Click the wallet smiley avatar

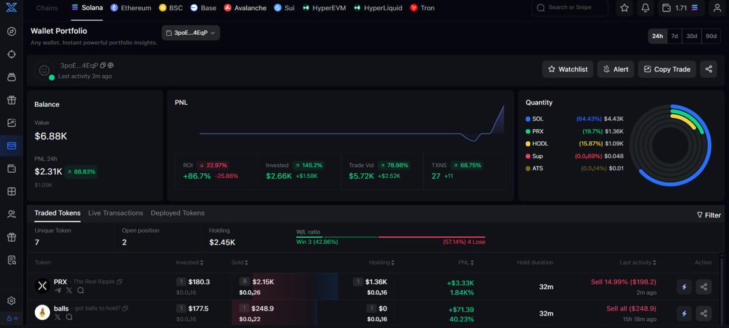pyautogui.click(x=44, y=70)
